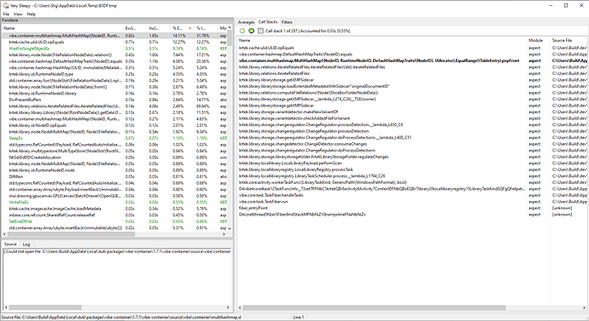Viewport: 589px width, 321px height.
Task: Select KrtekLibraryStorageFolder.regulateChanges call stack entry
Action: click(x=412, y=157)
